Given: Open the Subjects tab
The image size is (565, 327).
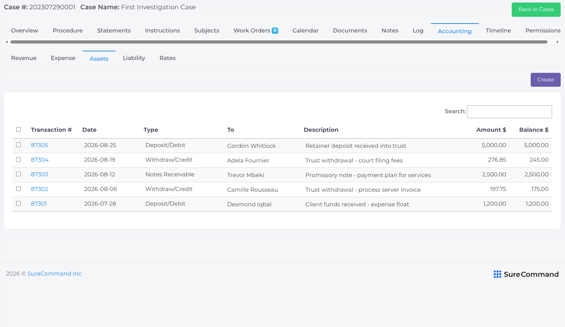Looking at the screenshot, I should [x=207, y=31].
